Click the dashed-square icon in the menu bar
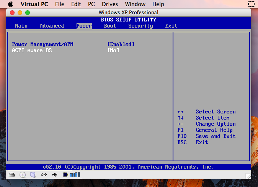 coord(251,4)
